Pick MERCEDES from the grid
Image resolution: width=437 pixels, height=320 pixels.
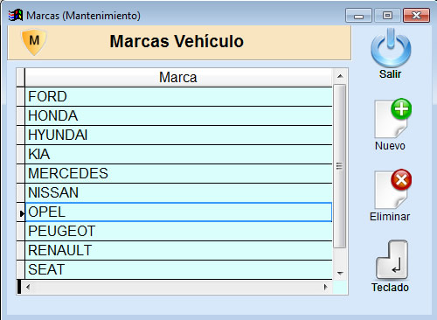click(x=178, y=173)
